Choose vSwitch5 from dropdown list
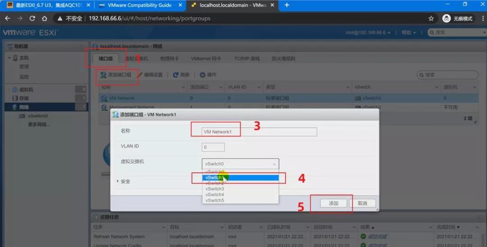The width and height of the screenshot is (487, 247). 240,200
